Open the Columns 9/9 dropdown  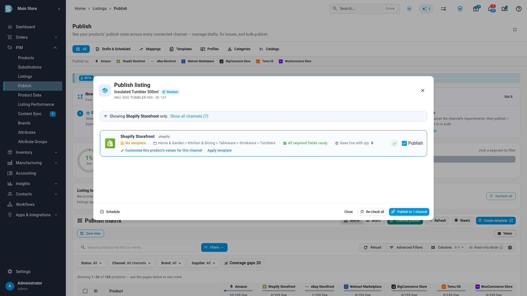coord(447,247)
